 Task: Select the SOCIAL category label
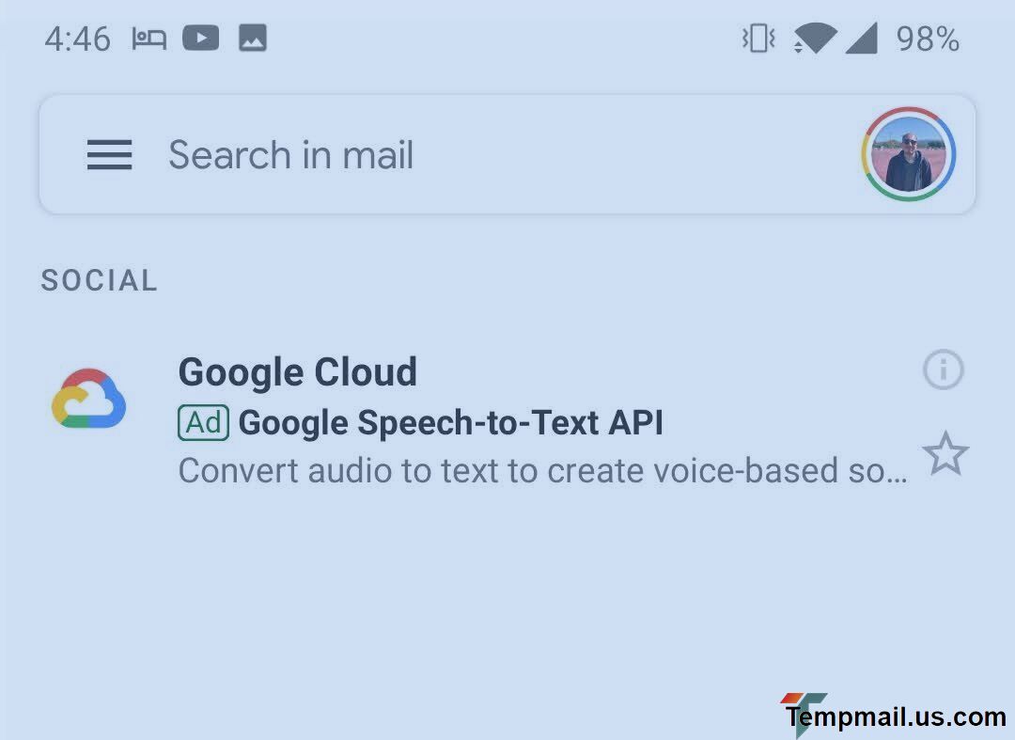click(100, 281)
